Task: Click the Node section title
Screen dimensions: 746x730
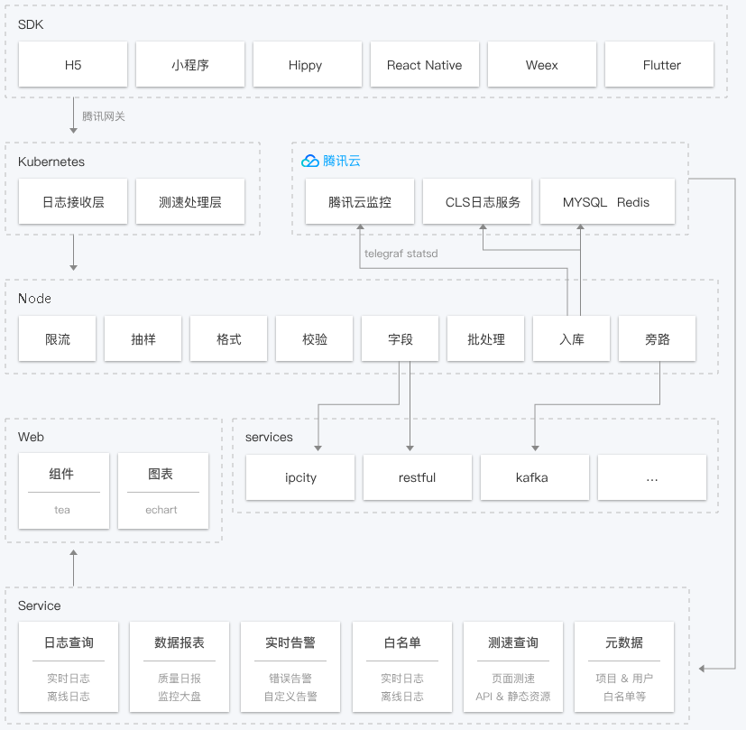Action: 34,299
